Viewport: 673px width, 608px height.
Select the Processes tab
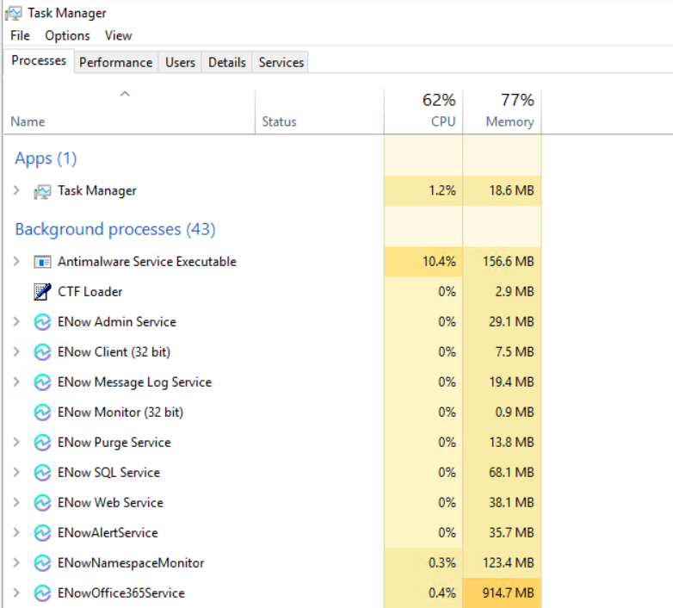[39, 61]
